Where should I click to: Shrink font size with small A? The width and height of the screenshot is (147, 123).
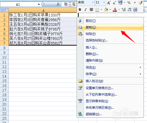[114, 3]
